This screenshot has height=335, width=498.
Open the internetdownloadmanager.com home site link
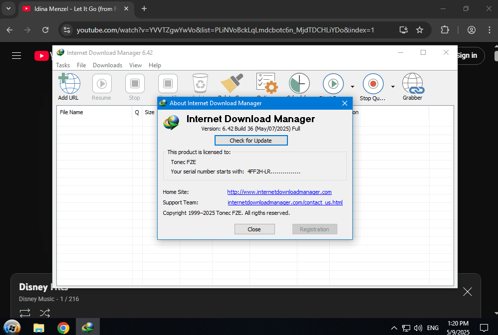tap(279, 192)
